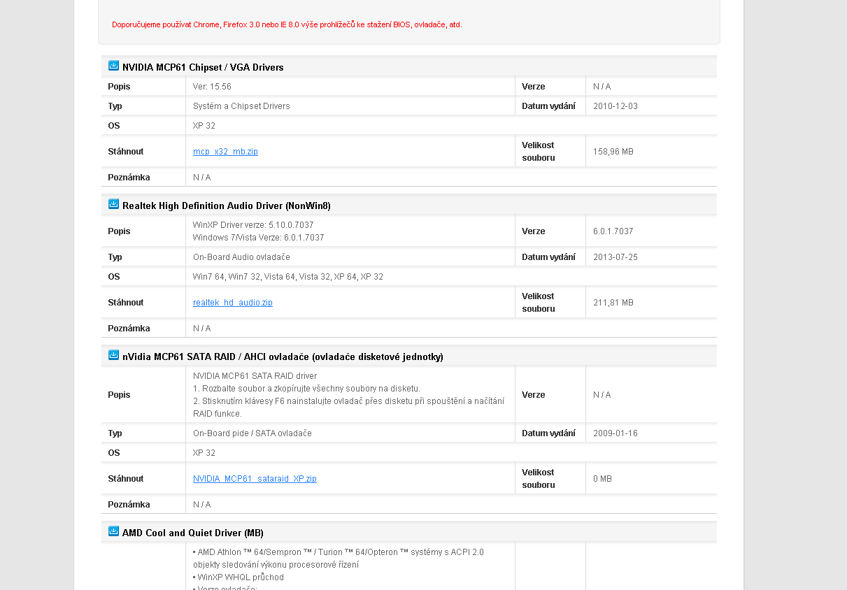Click the 2010-12-03 release date value
Image resolution: width=847 pixels, height=590 pixels.
pos(615,106)
